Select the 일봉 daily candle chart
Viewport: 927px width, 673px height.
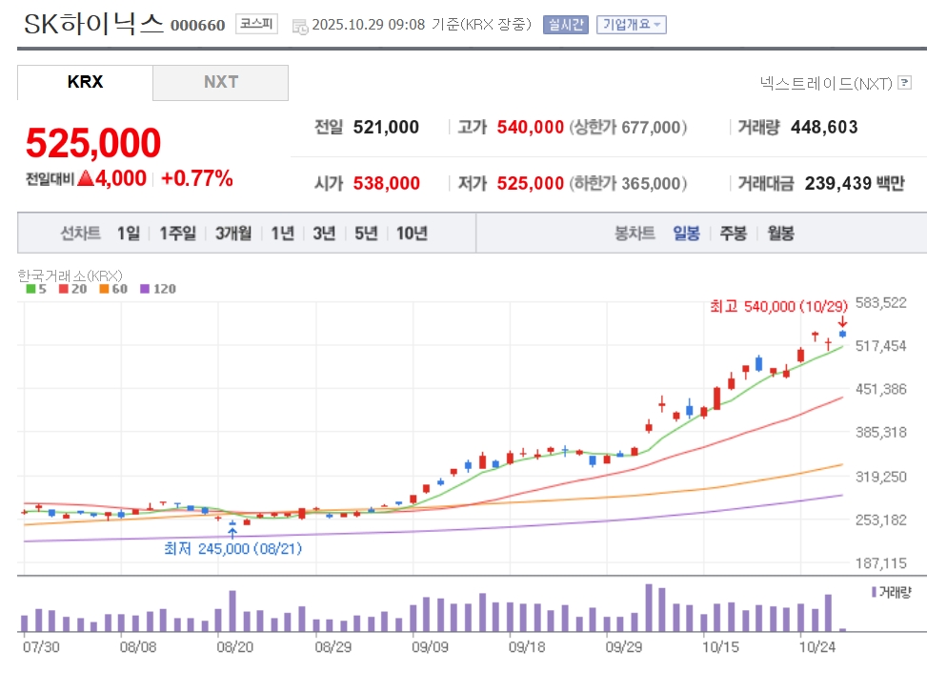click(x=686, y=233)
